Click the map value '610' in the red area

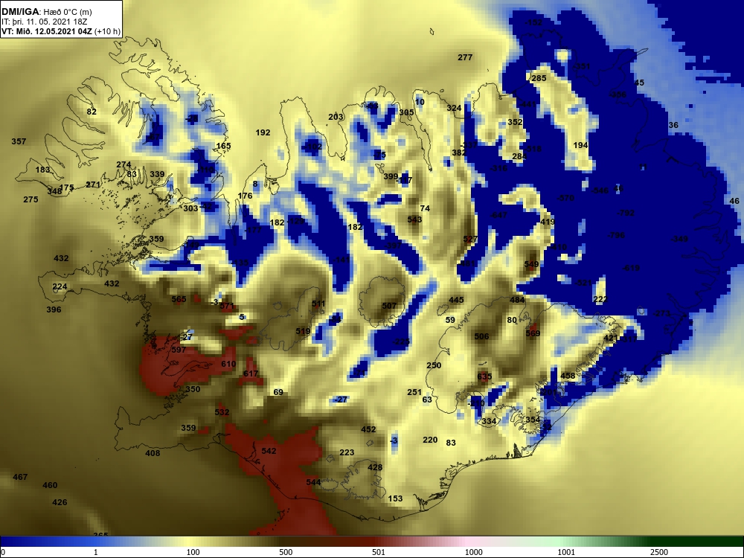point(228,364)
